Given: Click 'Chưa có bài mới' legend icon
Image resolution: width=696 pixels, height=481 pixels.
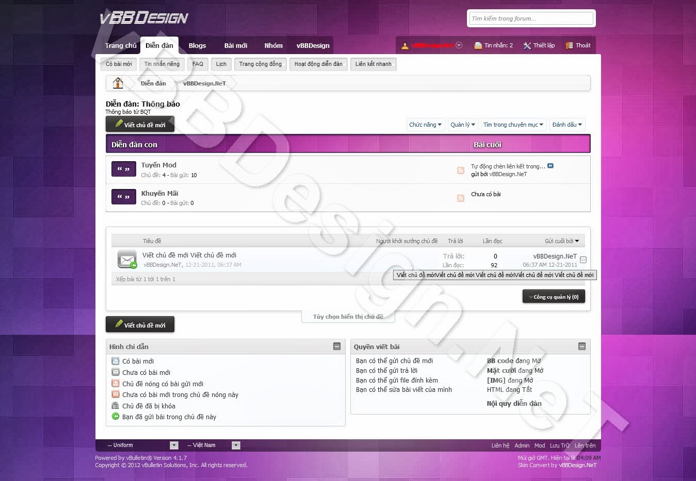Looking at the screenshot, I should pos(116,372).
